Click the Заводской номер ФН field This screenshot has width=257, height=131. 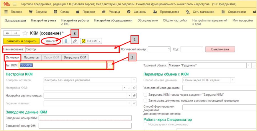pos(85,126)
